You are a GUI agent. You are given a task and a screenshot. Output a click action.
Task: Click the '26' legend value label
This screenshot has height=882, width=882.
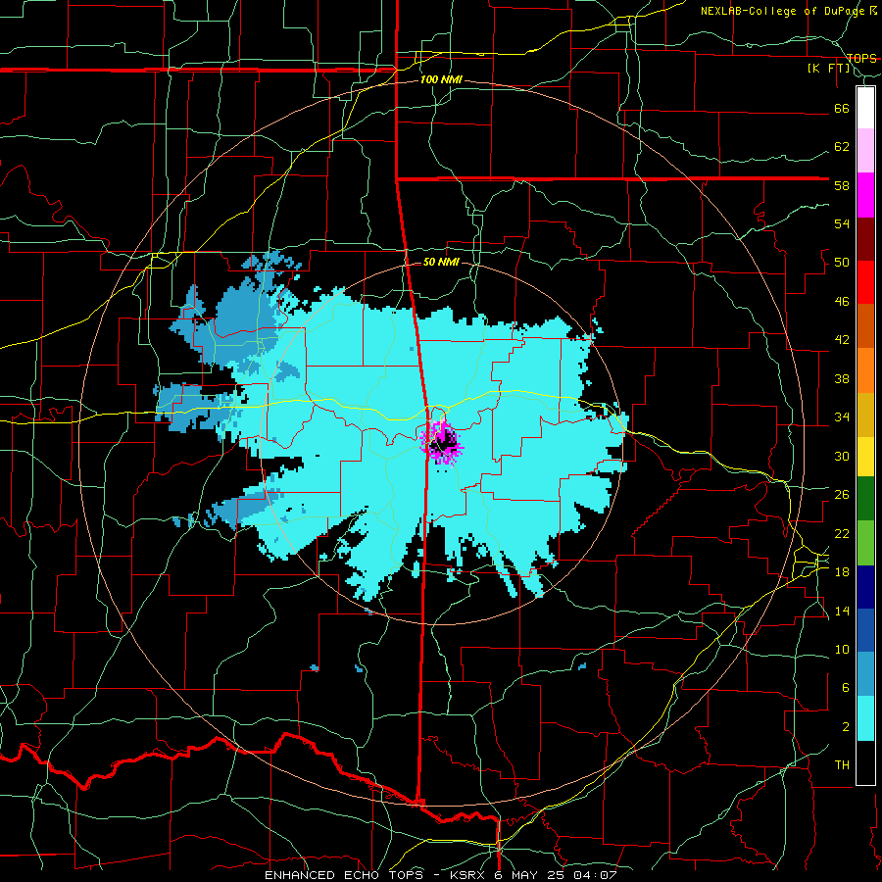(842, 495)
